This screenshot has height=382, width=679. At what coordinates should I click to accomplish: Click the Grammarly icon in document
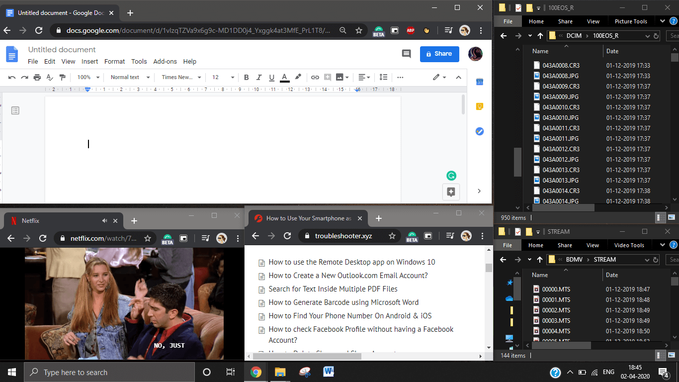pos(451,175)
